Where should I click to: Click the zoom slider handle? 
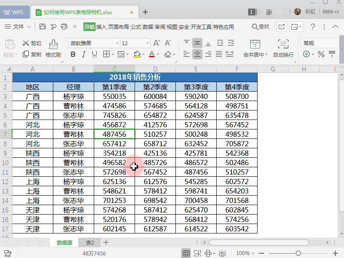pos(298,253)
